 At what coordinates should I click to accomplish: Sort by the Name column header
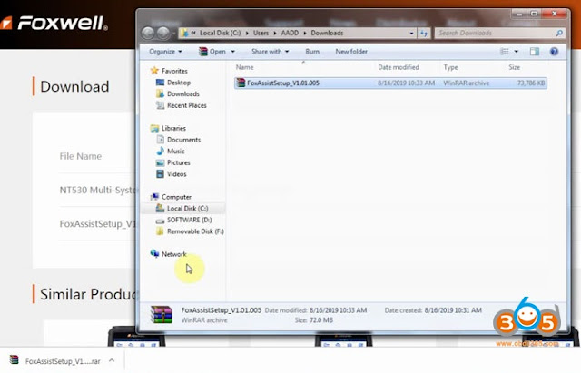(244, 67)
